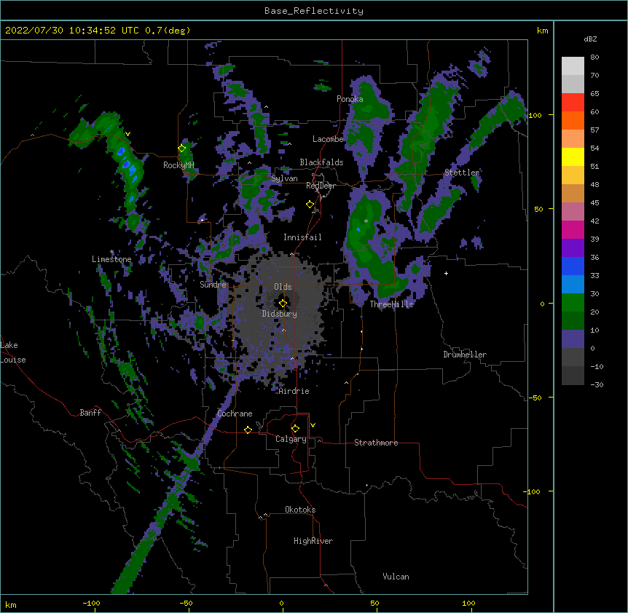628x613 pixels.
Task: Click the Sundre city label
Action: click(213, 285)
